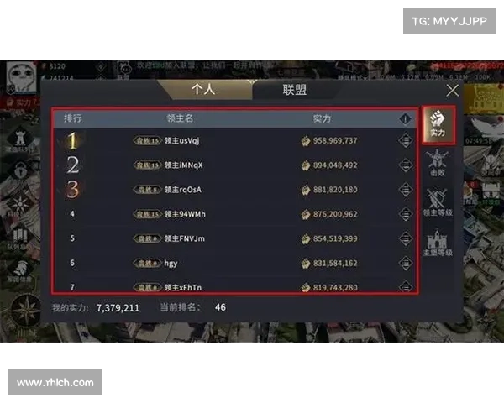Open detail menu icon for 领主FNVJm
Viewport: 504px width, 403px height.
coord(406,238)
